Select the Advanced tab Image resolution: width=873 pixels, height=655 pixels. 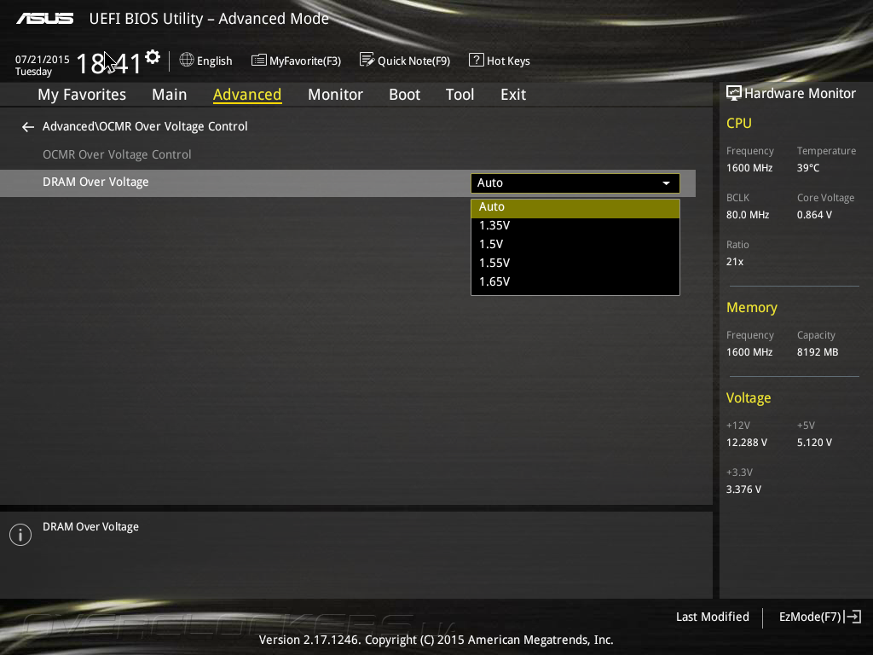click(x=247, y=95)
